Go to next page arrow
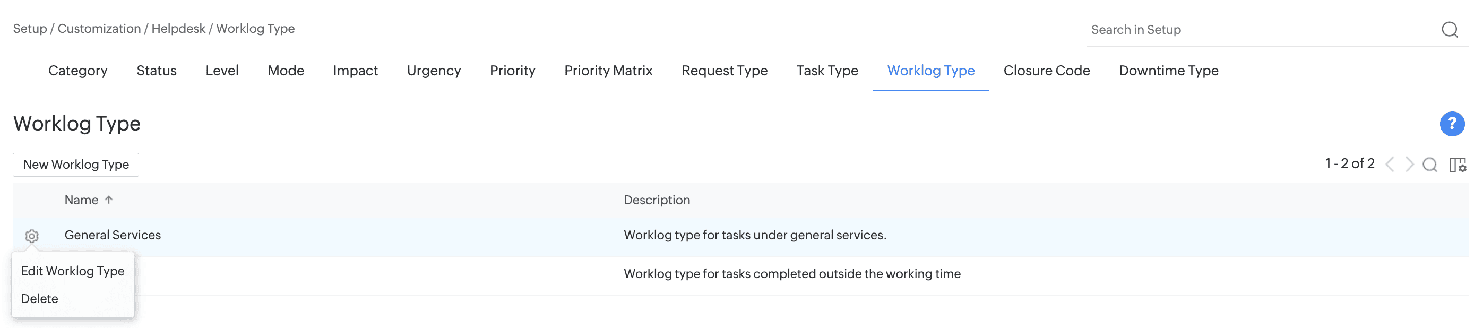The height and width of the screenshot is (328, 1483). [1409, 165]
